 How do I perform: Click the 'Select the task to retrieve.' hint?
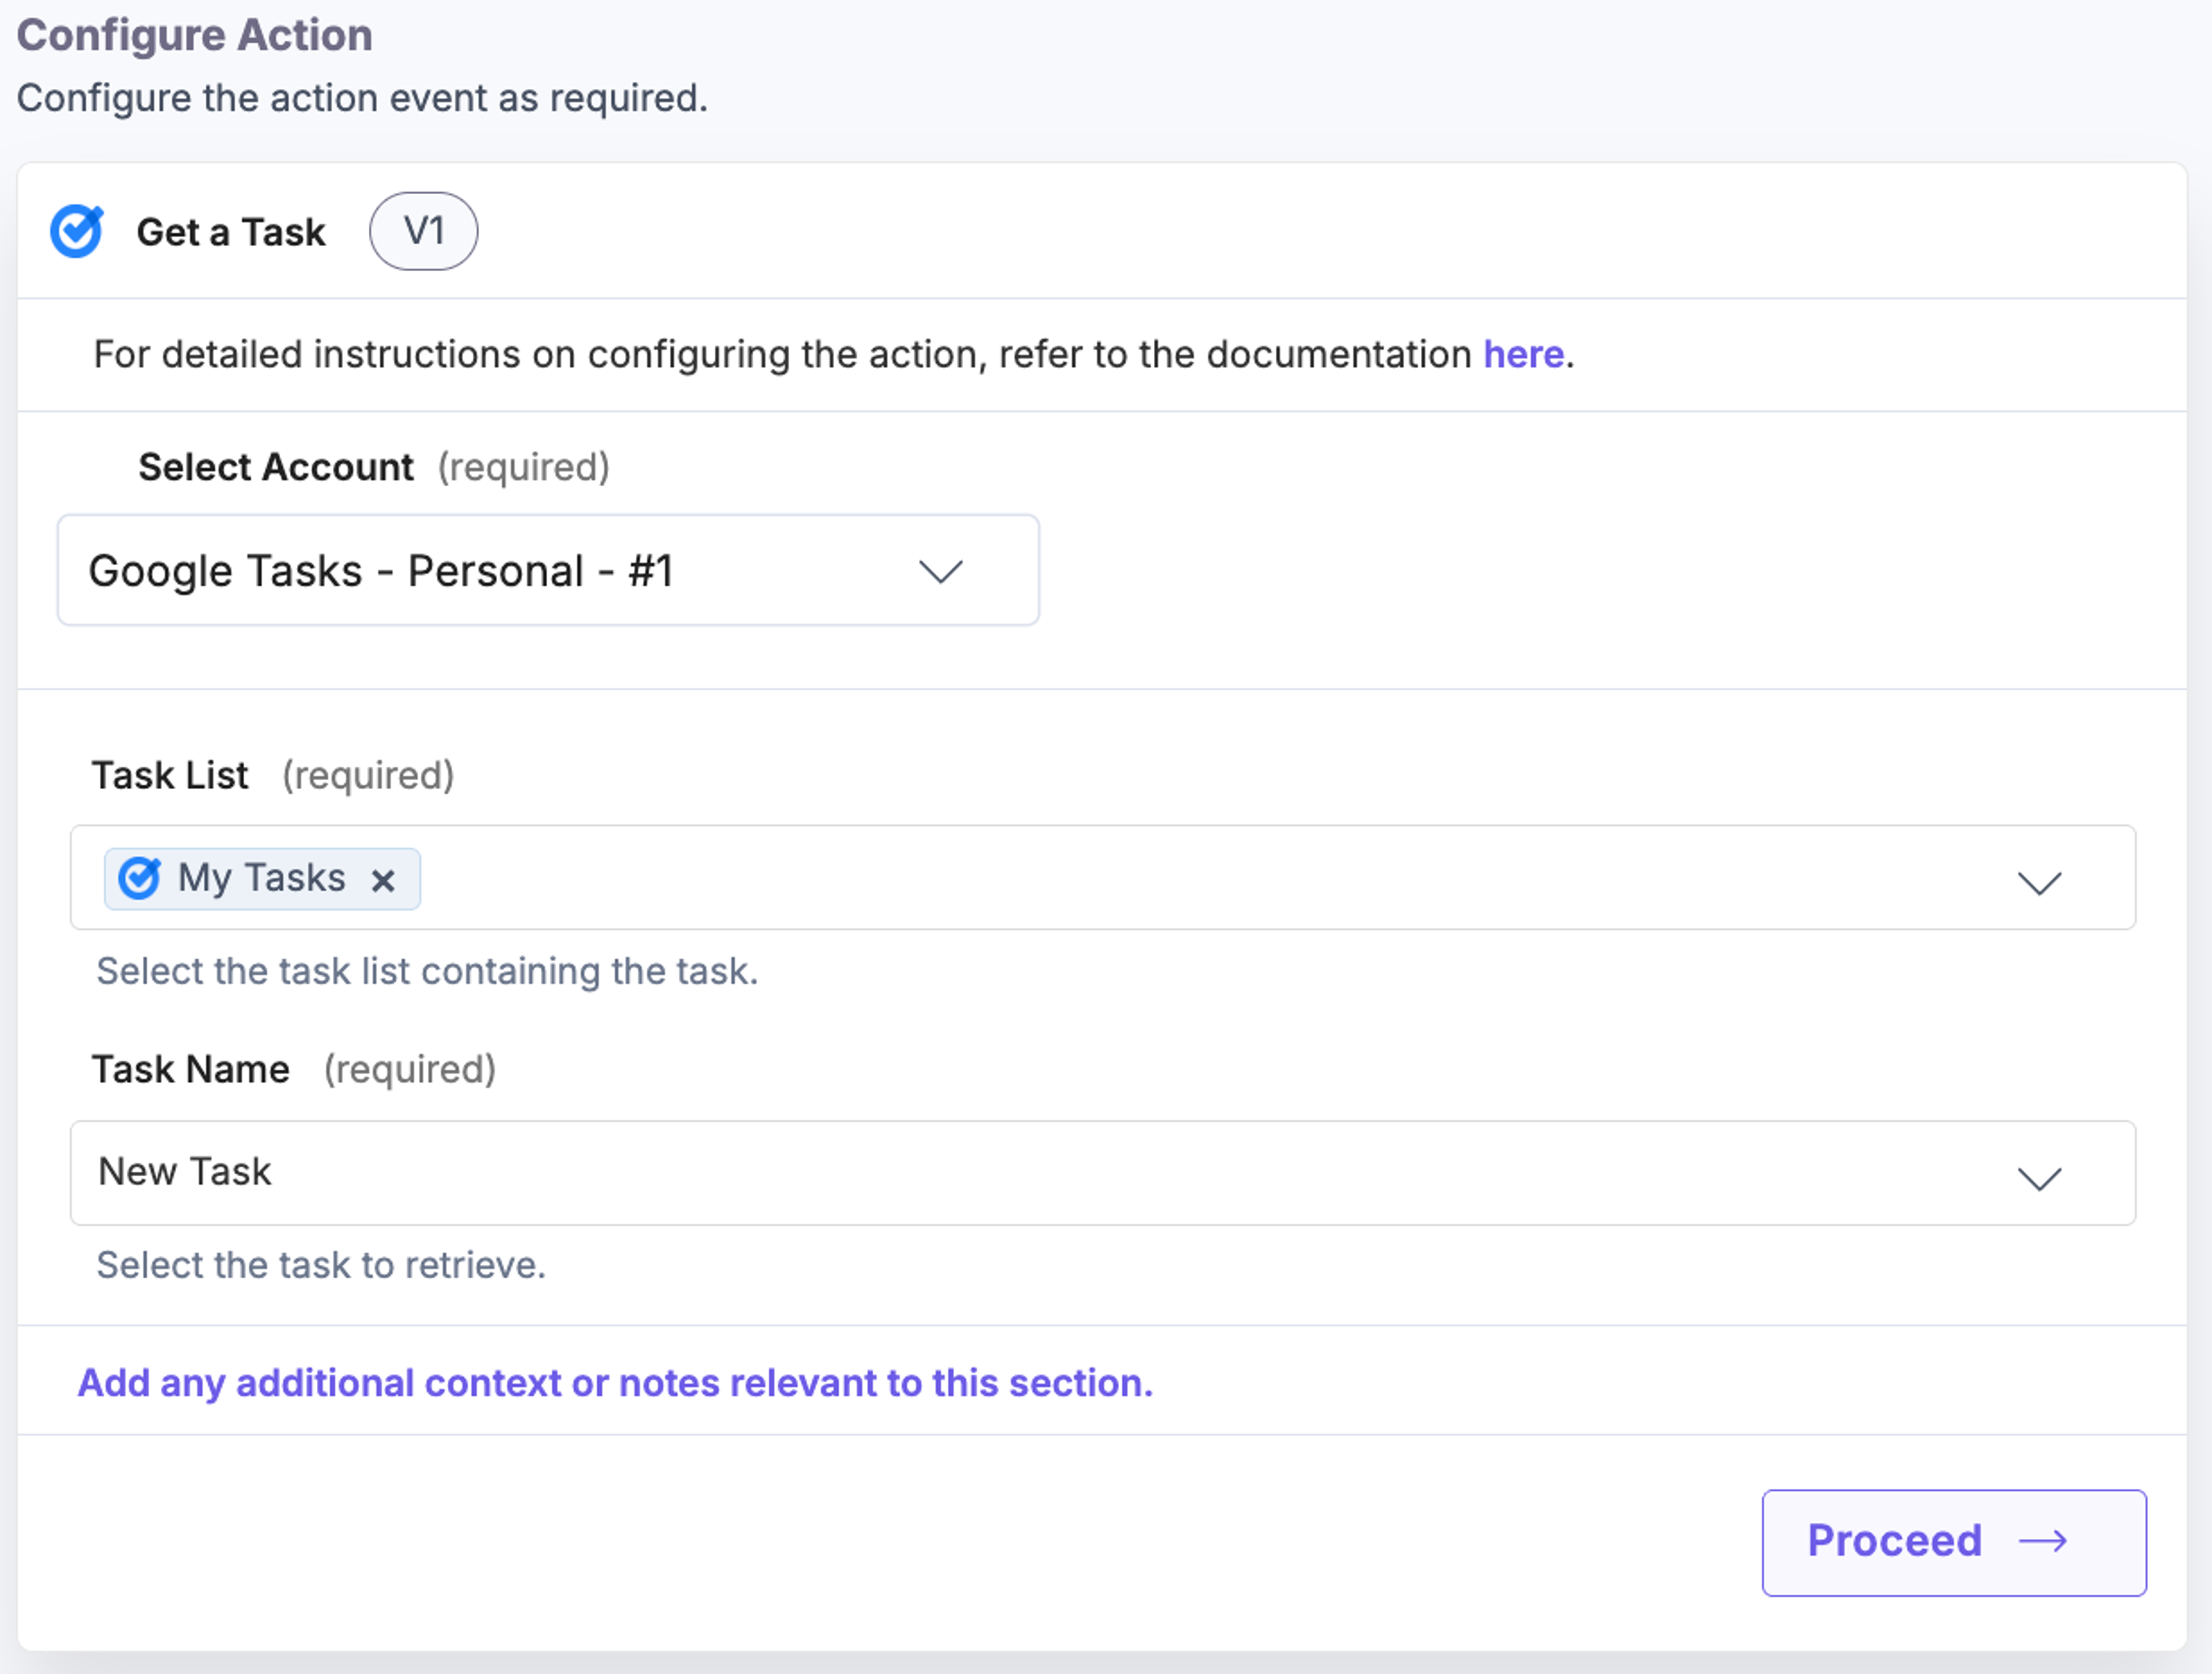point(321,1265)
